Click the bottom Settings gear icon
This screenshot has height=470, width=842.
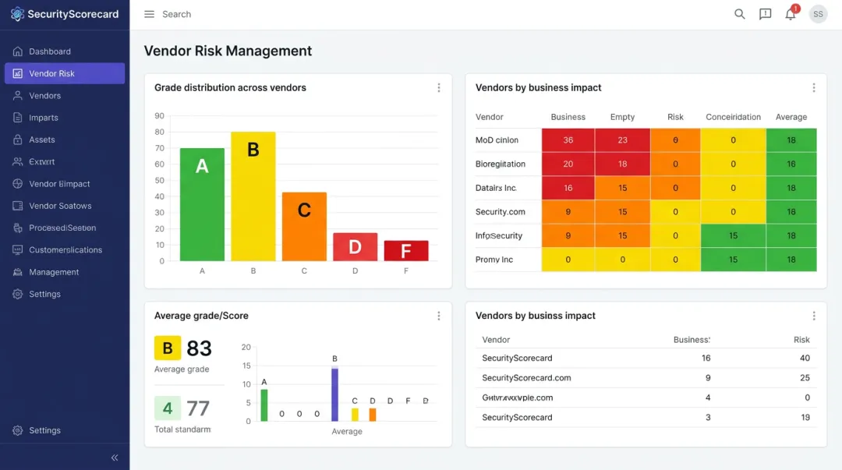pos(18,430)
